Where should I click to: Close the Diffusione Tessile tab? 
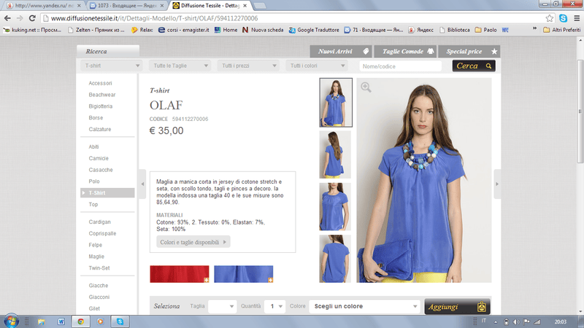point(245,6)
